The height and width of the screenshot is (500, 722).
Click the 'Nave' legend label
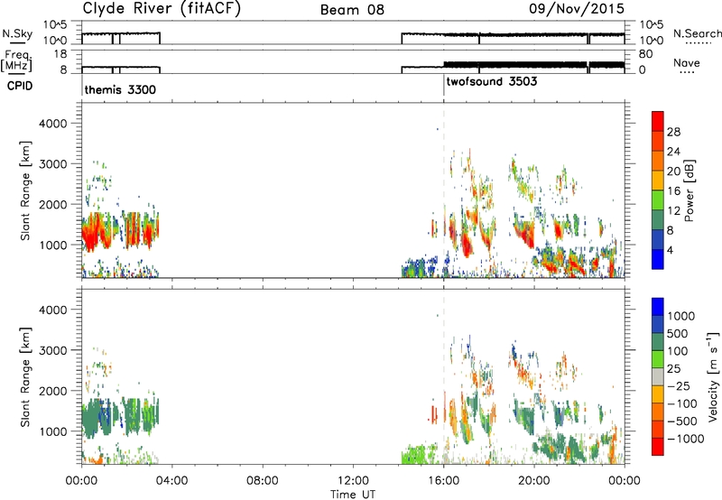[x=687, y=63]
